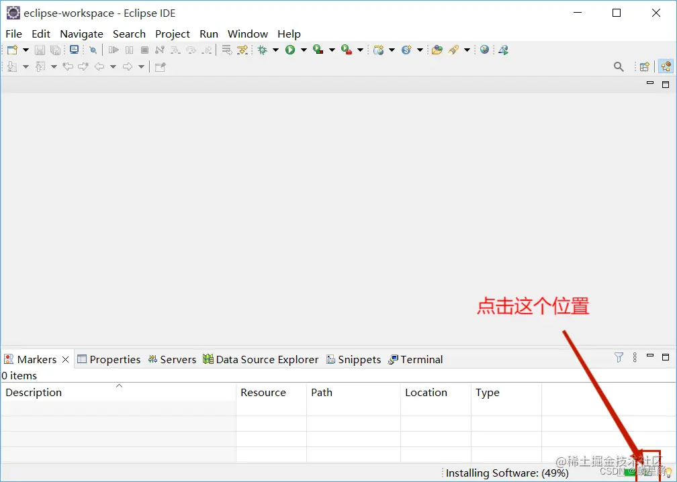Click the Suspend pause icon
677x482 pixels.
(129, 50)
